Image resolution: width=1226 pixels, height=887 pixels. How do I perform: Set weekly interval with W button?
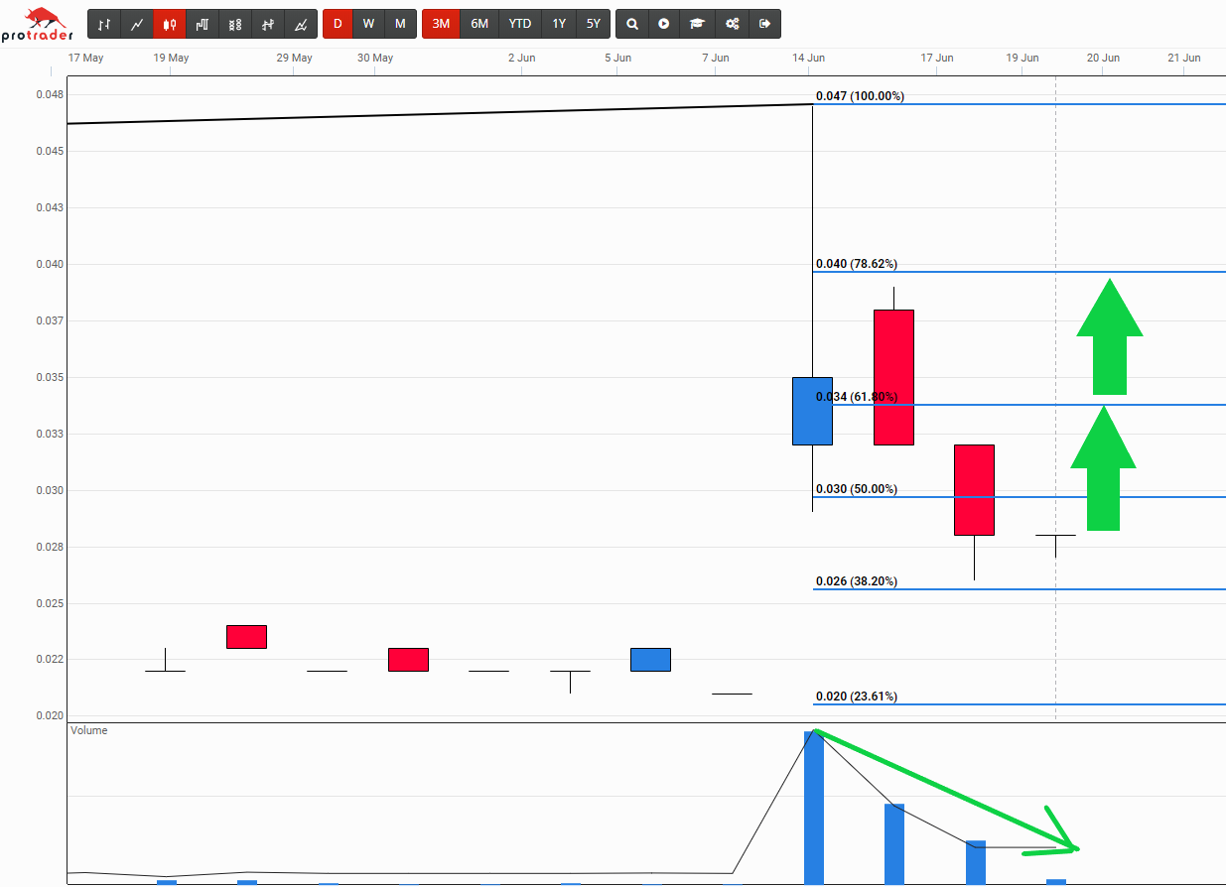[368, 24]
